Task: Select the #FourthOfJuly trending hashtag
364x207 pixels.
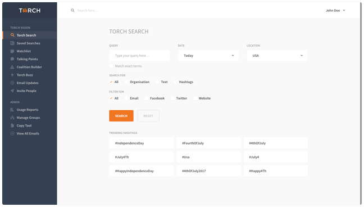Action: (208, 143)
